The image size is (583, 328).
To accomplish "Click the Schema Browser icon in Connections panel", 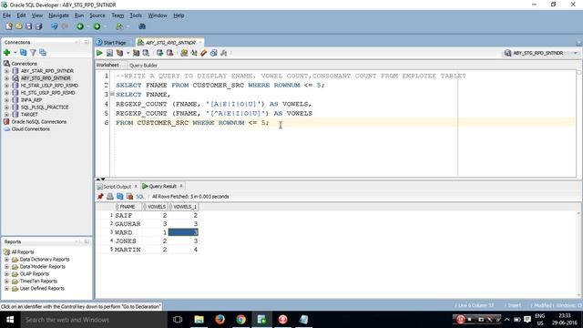I will [x=43, y=53].
